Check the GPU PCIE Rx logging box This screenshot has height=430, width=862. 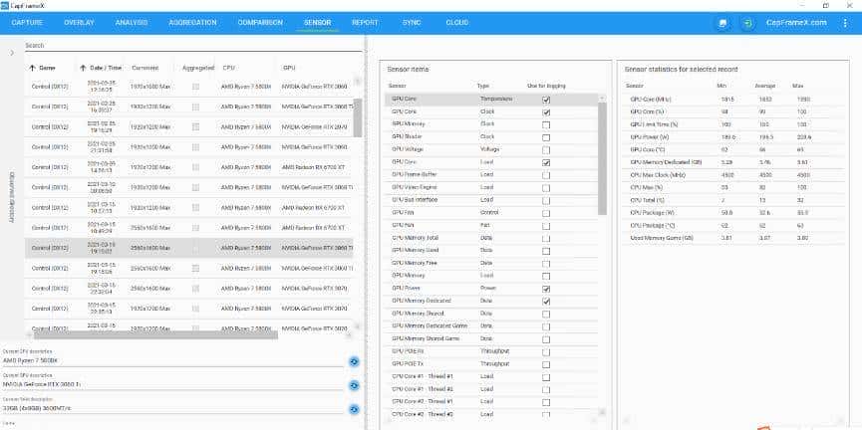tap(546, 352)
